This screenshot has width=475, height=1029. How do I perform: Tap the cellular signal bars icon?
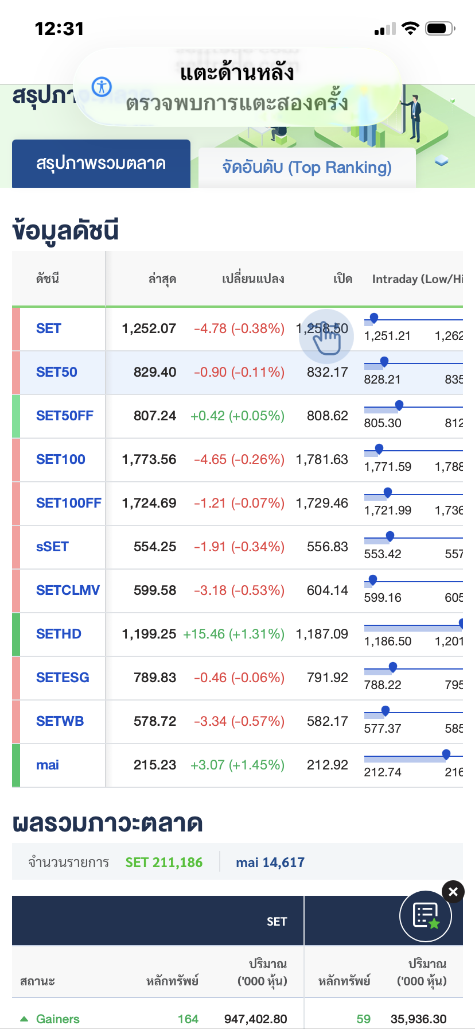tap(385, 29)
